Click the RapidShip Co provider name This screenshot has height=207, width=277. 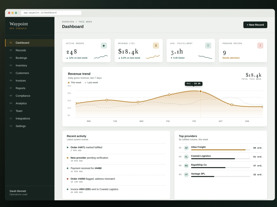tap(199, 165)
